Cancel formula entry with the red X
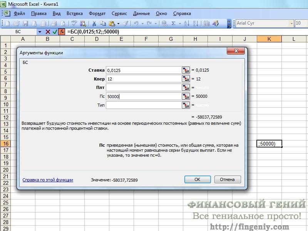The height and width of the screenshot is (231, 308). (x=48, y=32)
